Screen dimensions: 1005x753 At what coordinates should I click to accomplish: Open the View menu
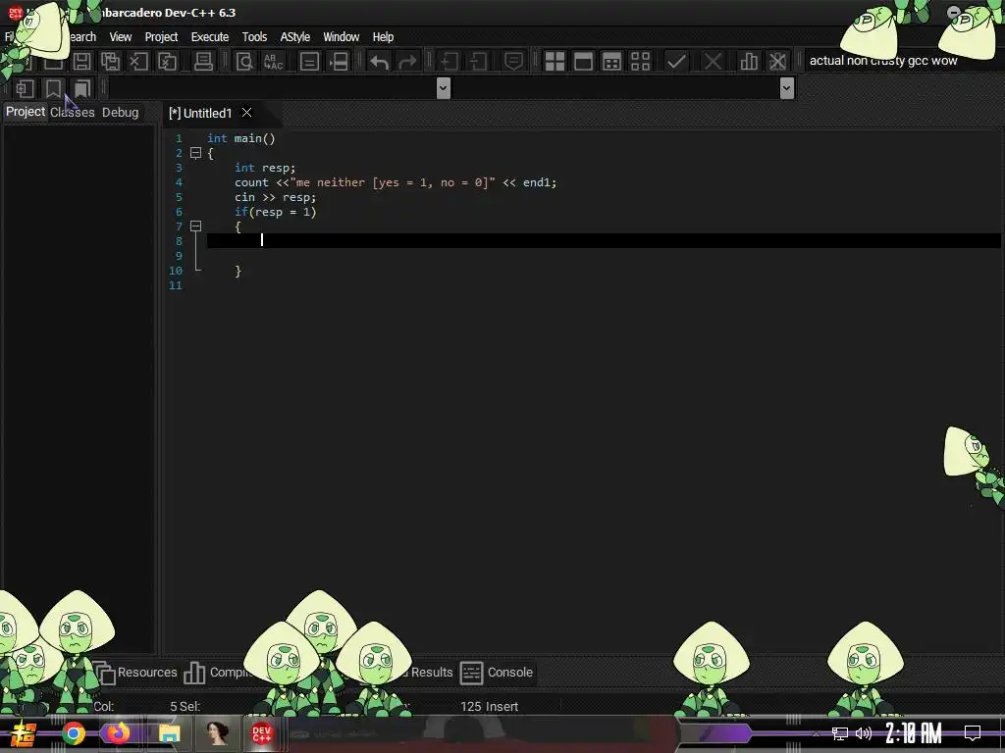point(120,37)
